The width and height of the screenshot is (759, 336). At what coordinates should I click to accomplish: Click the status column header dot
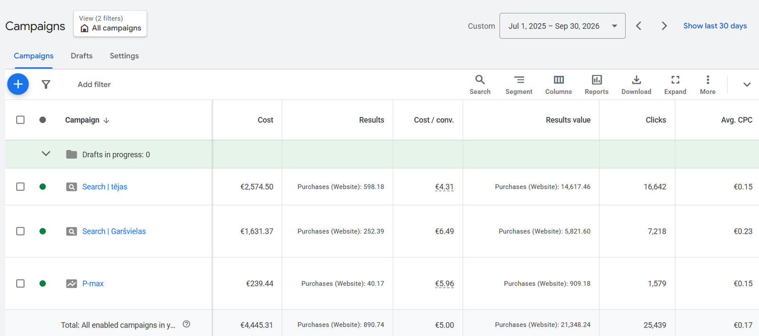(43, 120)
